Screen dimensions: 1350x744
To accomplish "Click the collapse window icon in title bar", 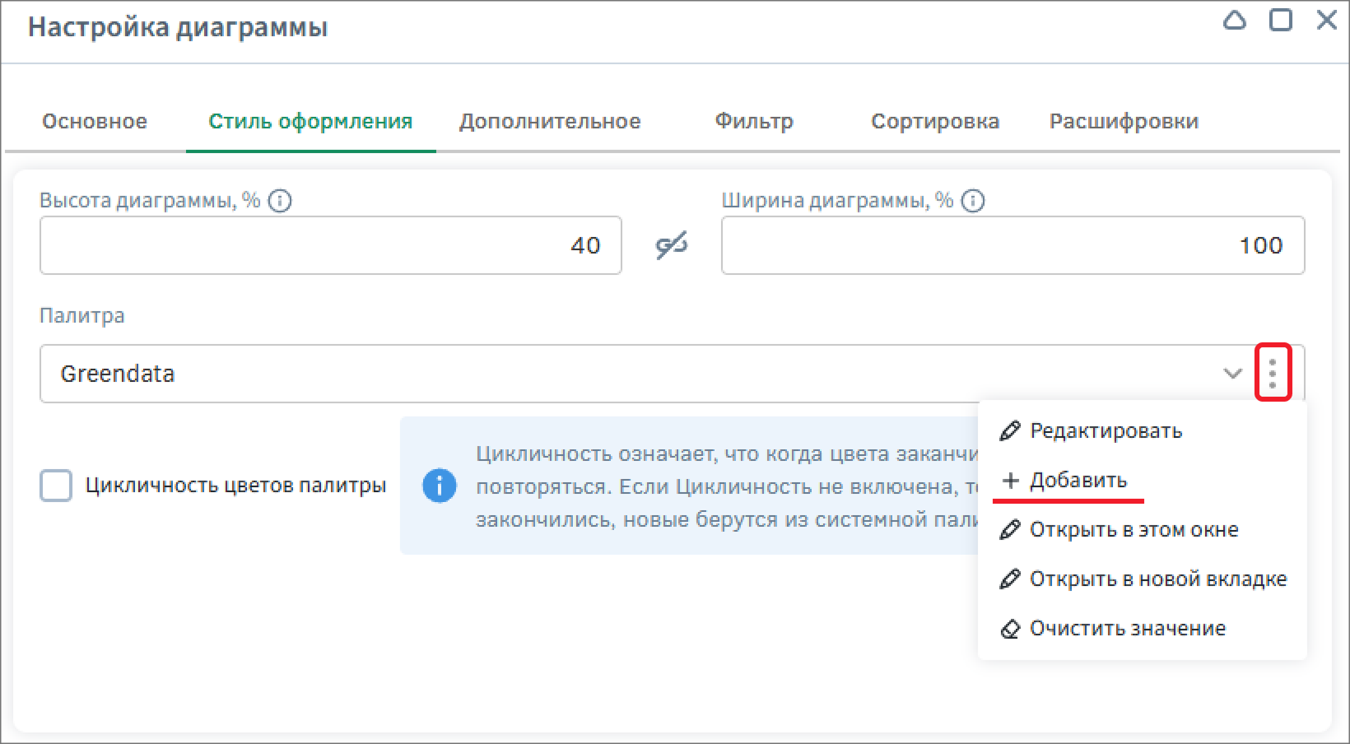I will pyautogui.click(x=1234, y=21).
